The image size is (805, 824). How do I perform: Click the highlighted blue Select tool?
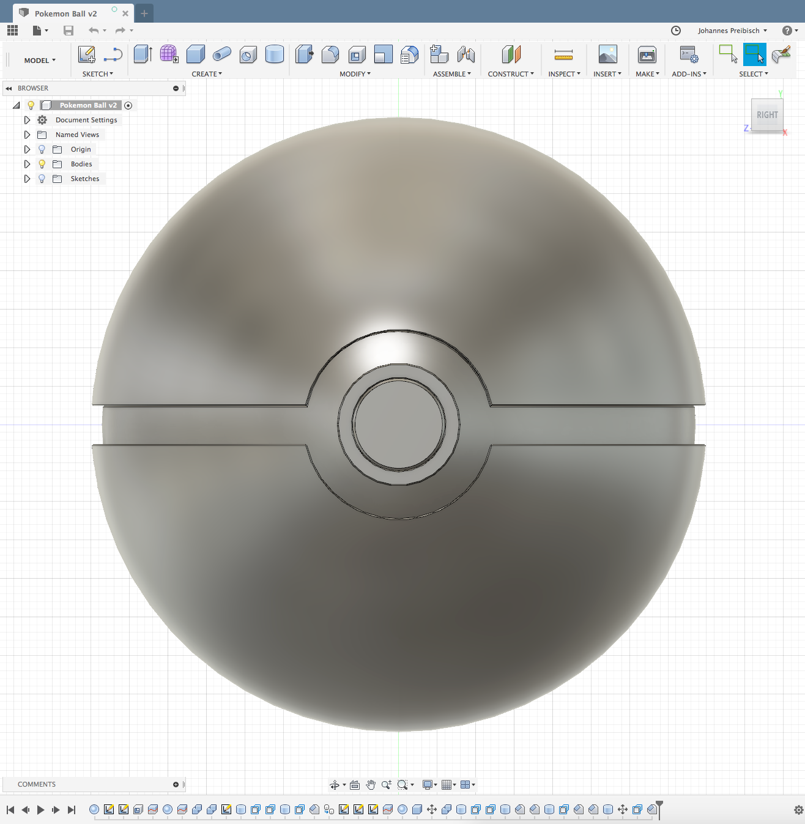(x=755, y=54)
